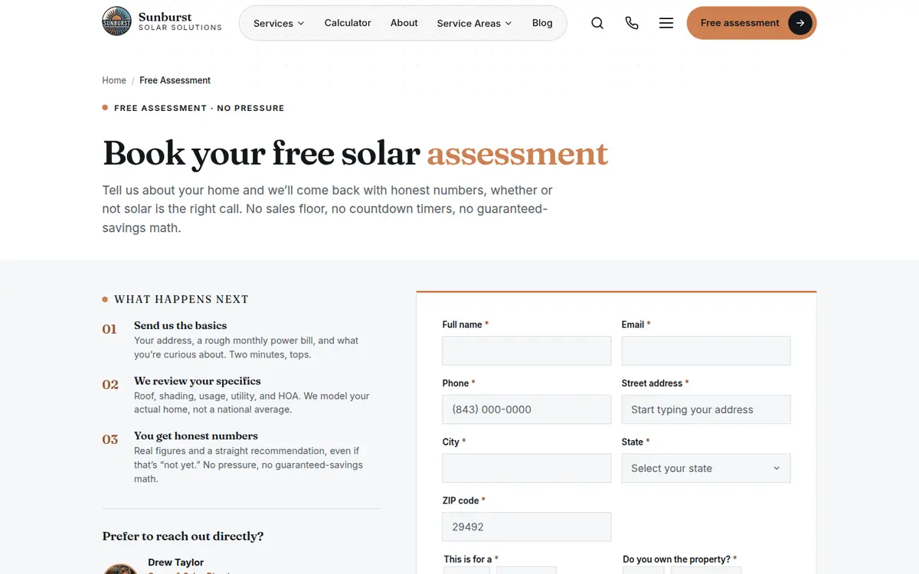Open the Blog nav item
The height and width of the screenshot is (574, 919).
542,23
